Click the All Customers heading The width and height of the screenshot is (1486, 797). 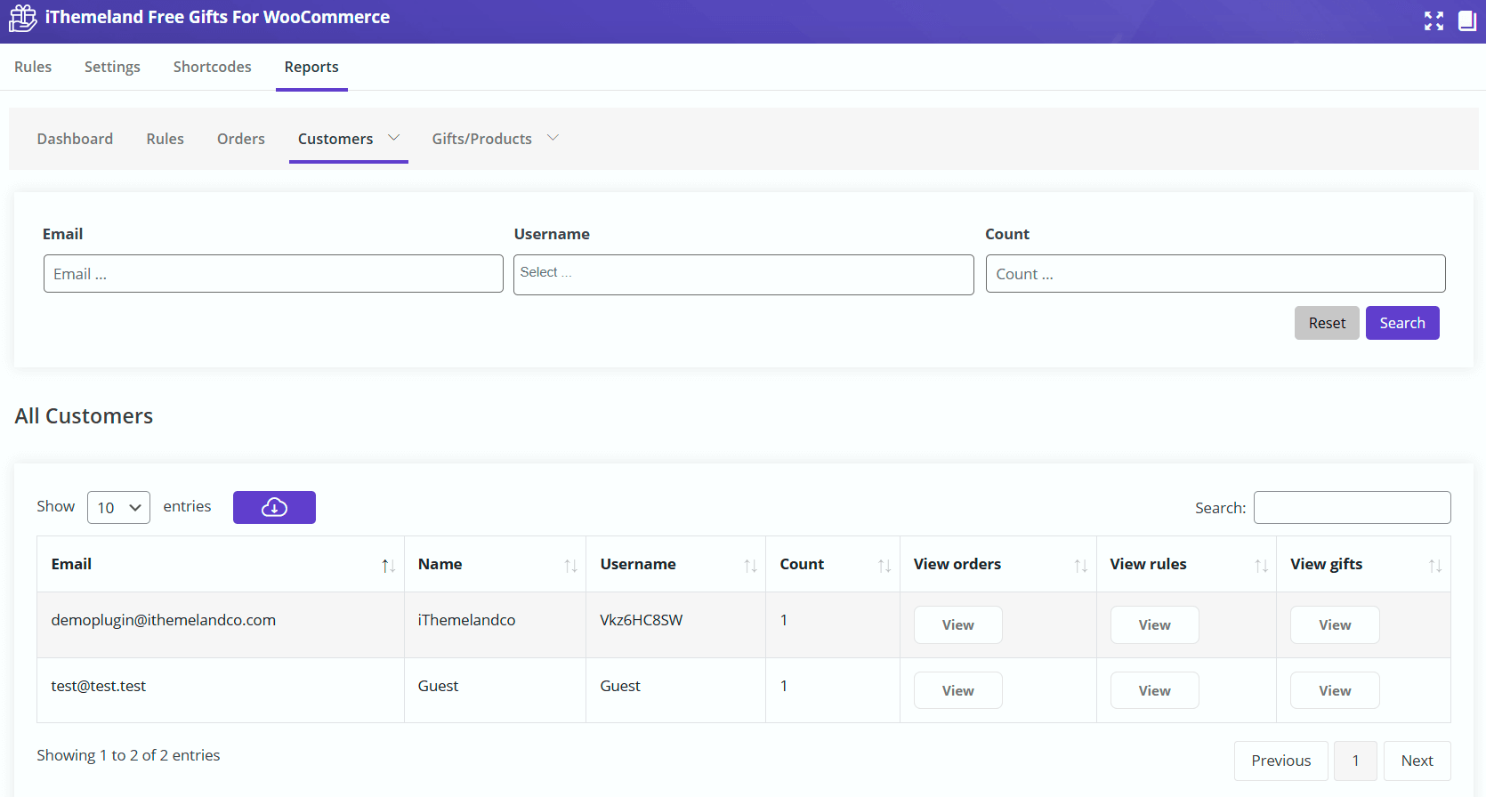coord(84,416)
